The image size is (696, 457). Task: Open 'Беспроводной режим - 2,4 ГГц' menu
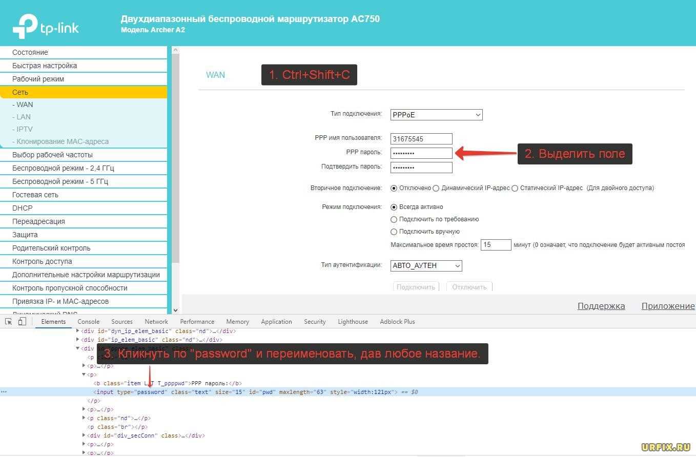(x=60, y=168)
